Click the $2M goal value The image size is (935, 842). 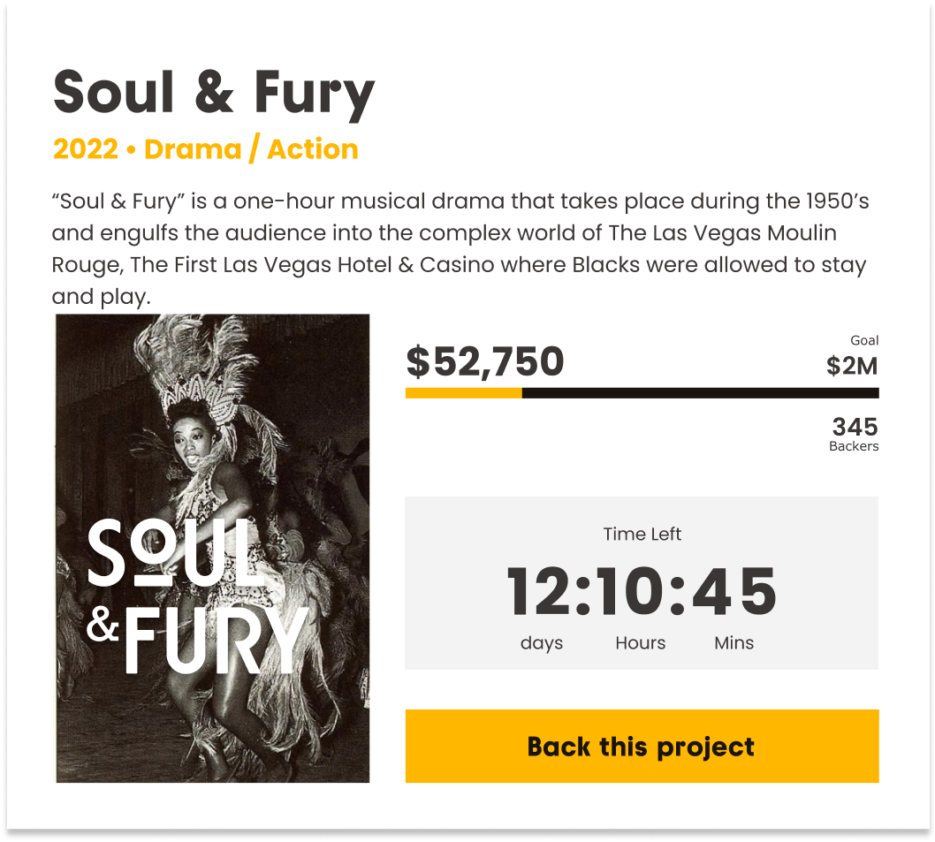(x=852, y=365)
